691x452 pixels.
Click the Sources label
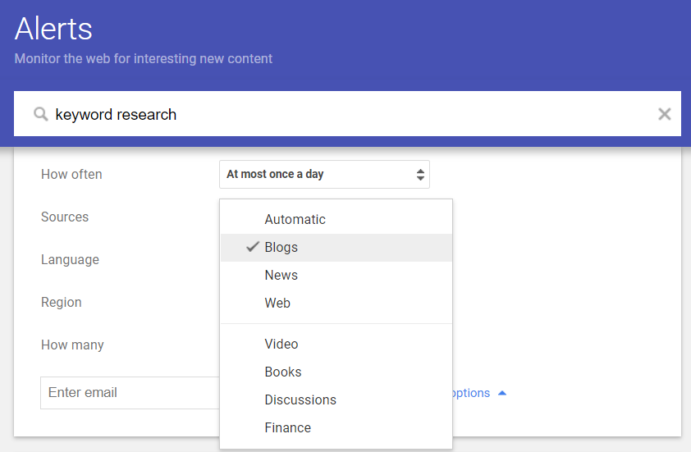[x=65, y=217]
